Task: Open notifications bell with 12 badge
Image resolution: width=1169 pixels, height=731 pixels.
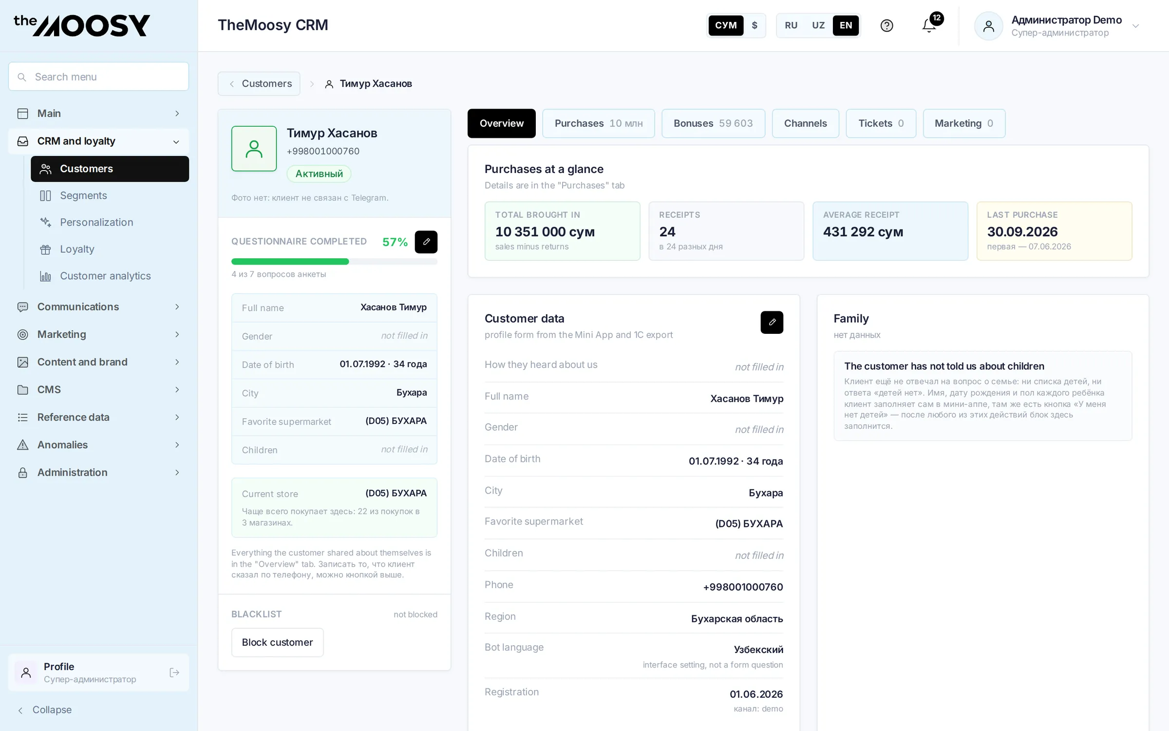Action: click(929, 25)
